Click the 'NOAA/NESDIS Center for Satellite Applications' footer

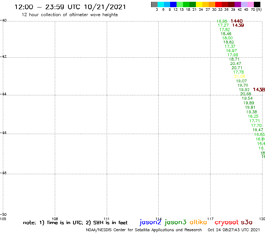click(x=130, y=230)
